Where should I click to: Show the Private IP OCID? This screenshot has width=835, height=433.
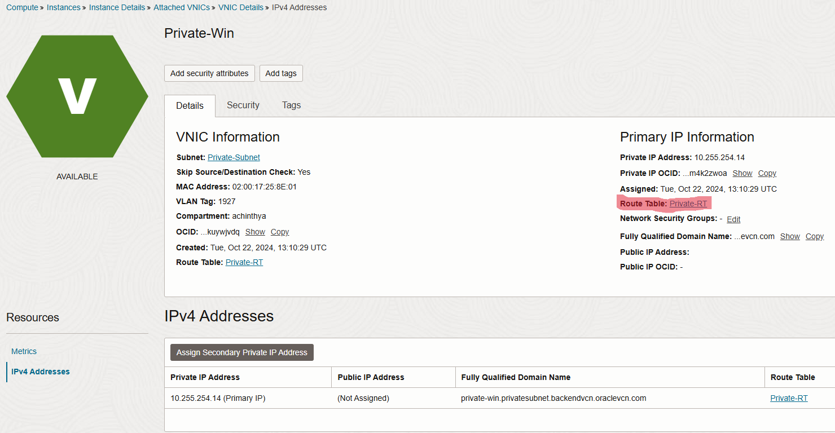742,173
